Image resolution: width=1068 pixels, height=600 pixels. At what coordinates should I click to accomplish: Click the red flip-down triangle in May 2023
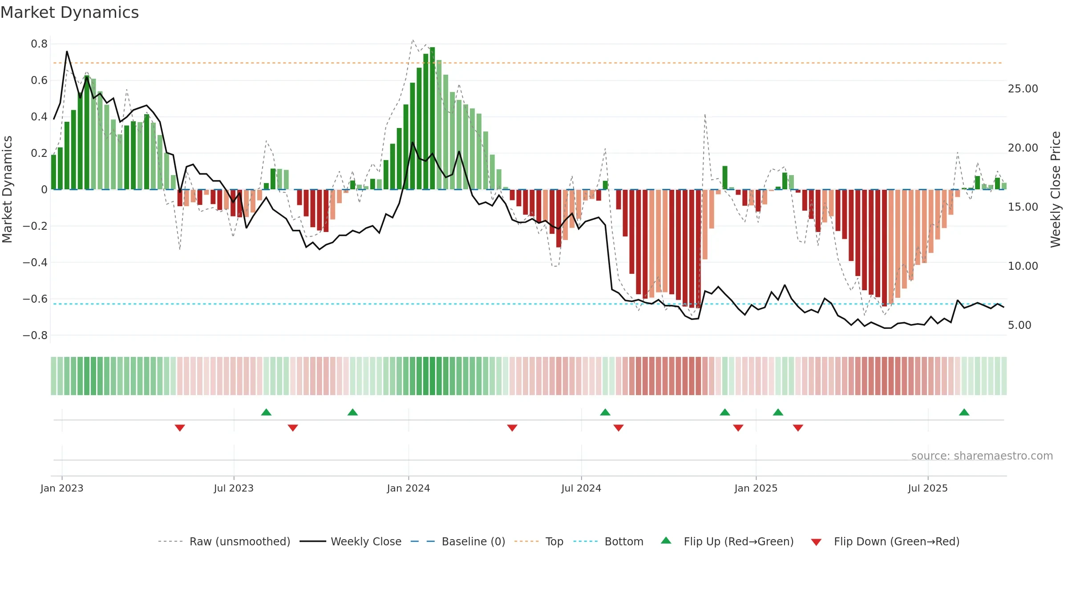click(180, 428)
